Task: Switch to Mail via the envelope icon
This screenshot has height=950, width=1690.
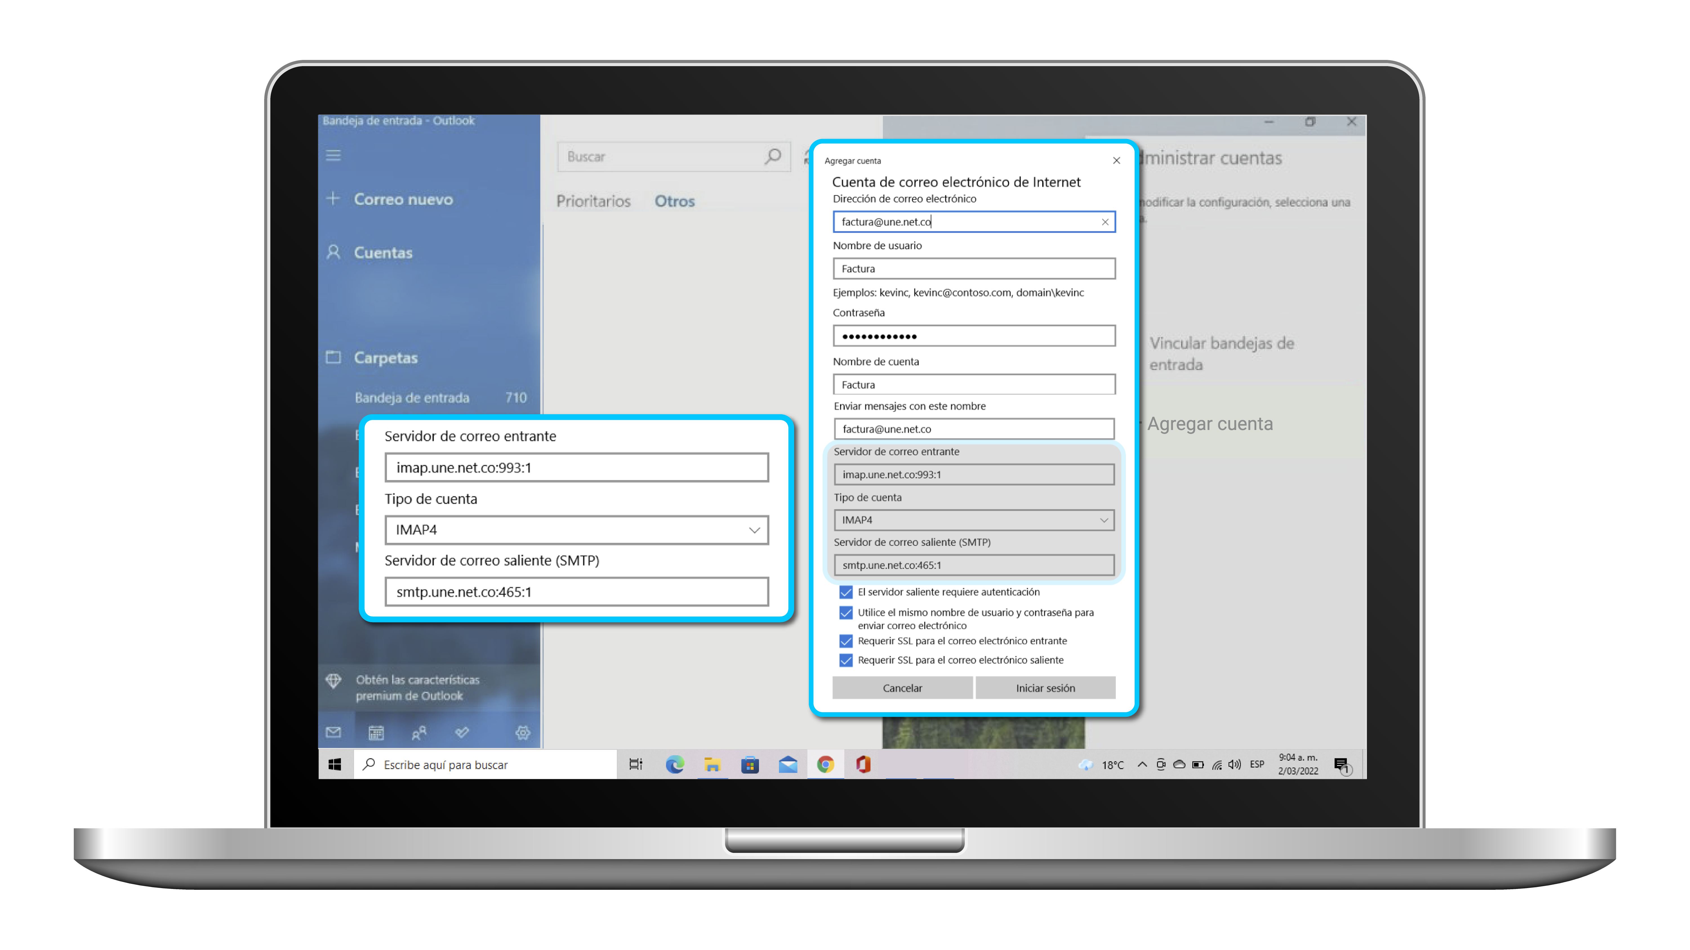Action: (x=333, y=732)
